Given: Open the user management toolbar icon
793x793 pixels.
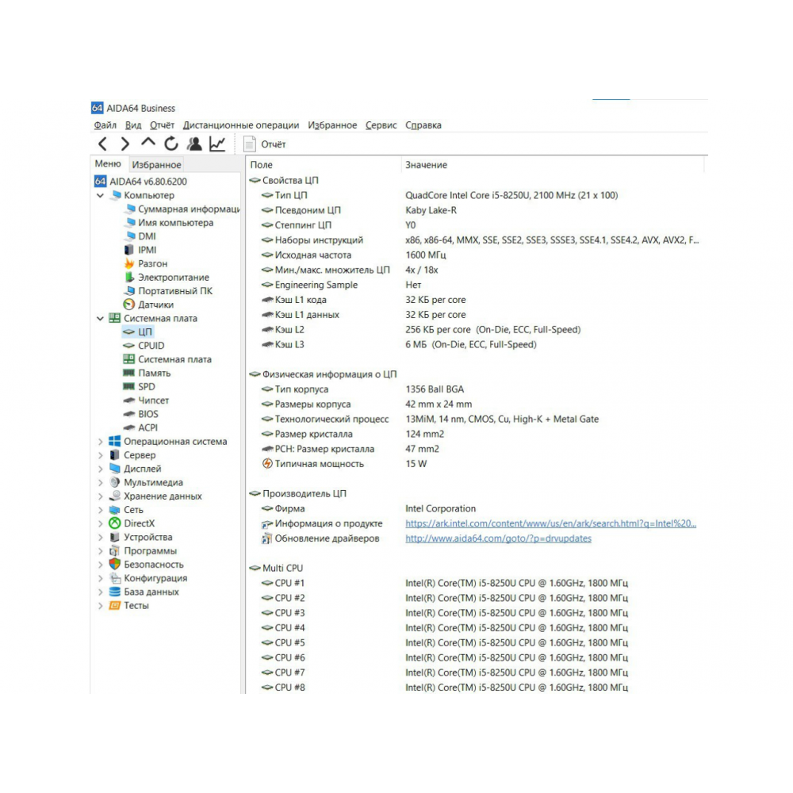Looking at the screenshot, I should point(194,144).
